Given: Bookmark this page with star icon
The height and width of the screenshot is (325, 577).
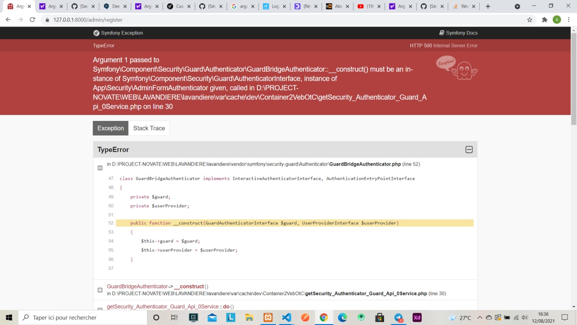Looking at the screenshot, I should pyautogui.click(x=530, y=20).
